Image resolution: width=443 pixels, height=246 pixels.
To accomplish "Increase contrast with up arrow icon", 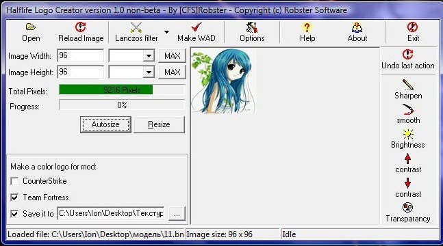I will pos(407,159).
